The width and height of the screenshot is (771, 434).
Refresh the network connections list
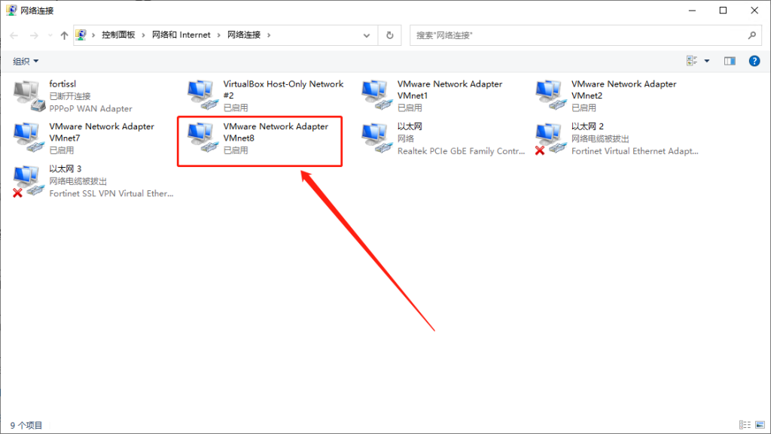tap(390, 35)
